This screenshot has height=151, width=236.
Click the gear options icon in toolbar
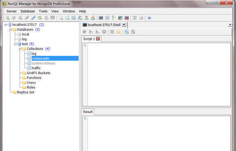pos(141,18)
